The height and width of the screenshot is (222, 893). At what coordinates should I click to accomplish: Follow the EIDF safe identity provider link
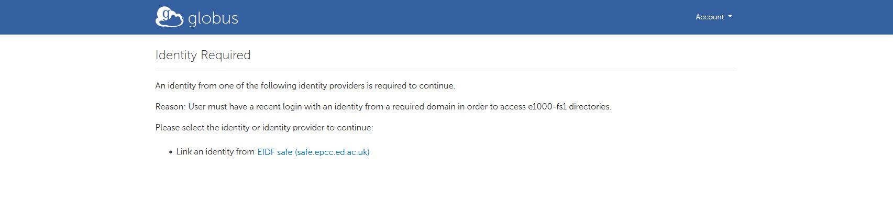(313, 152)
